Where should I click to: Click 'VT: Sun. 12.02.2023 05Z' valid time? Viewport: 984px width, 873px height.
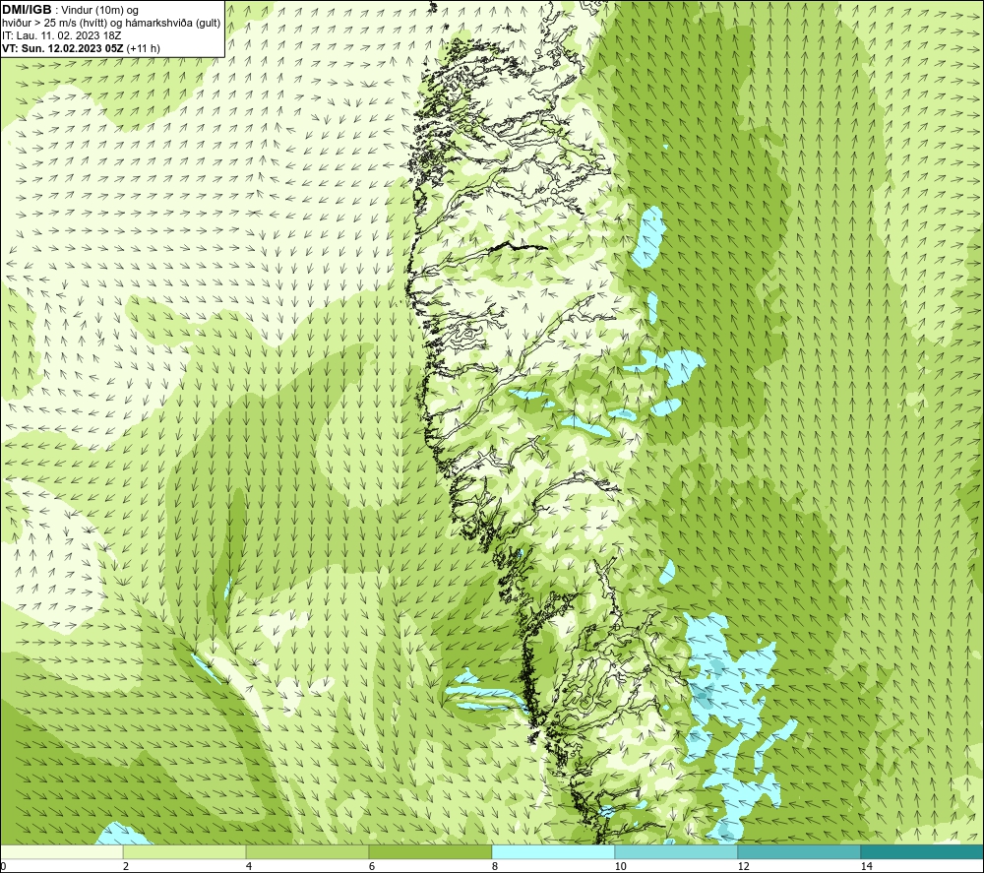[x=63, y=48]
